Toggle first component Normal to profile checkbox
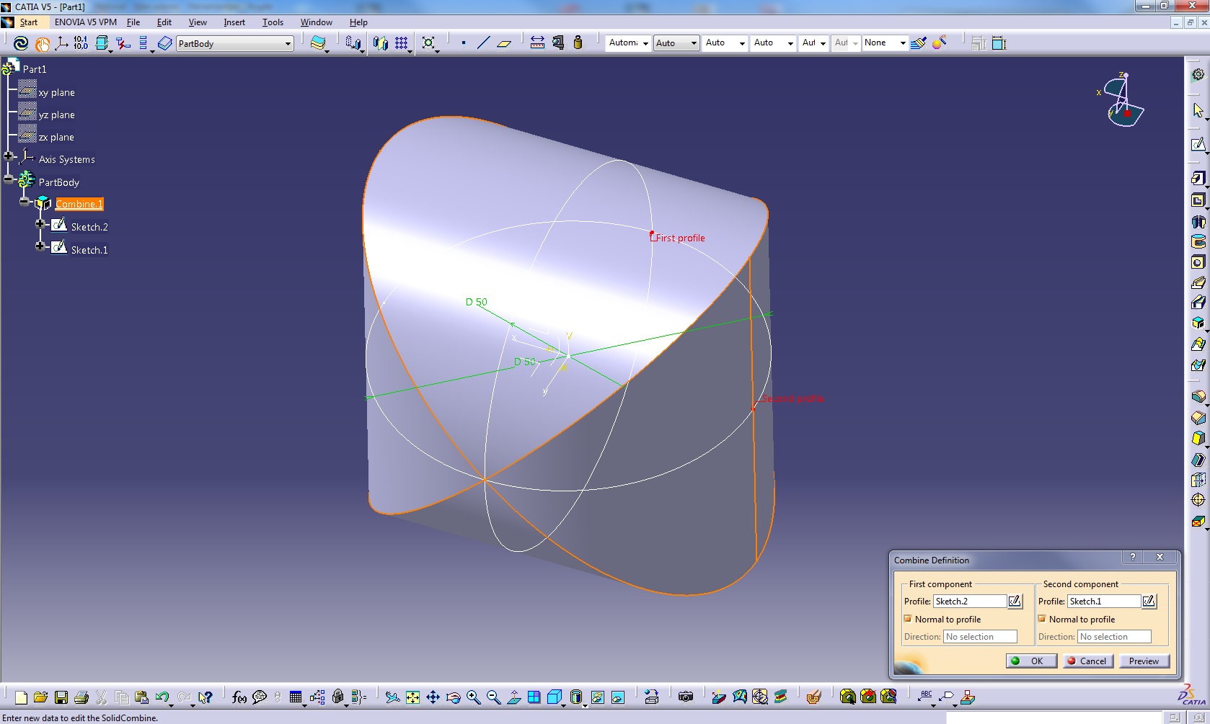The height and width of the screenshot is (724, 1210). (x=908, y=619)
